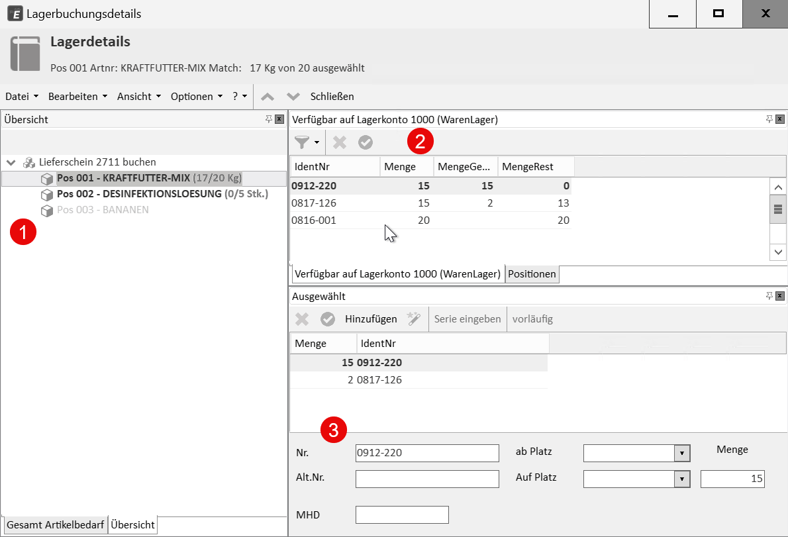
Task: Open the ab Platz dropdown
Action: (682, 453)
